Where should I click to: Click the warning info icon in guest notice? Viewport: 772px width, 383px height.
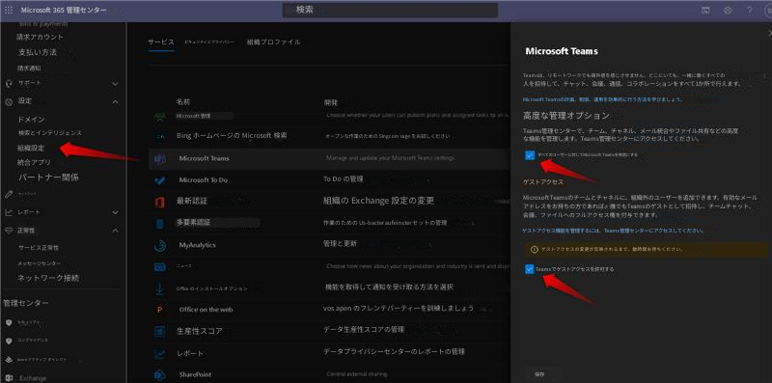(x=535, y=250)
